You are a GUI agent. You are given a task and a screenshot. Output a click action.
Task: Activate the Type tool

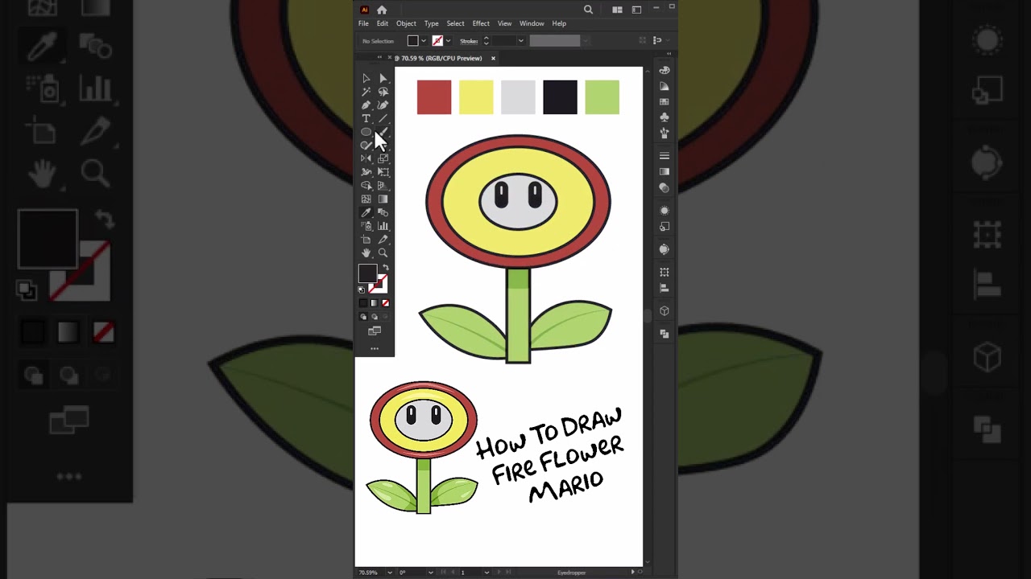[x=366, y=118]
